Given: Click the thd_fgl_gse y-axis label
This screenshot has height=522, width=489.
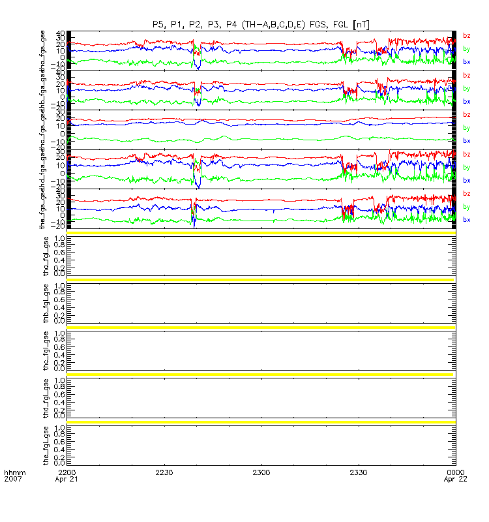Looking at the screenshot, I should point(46,399).
